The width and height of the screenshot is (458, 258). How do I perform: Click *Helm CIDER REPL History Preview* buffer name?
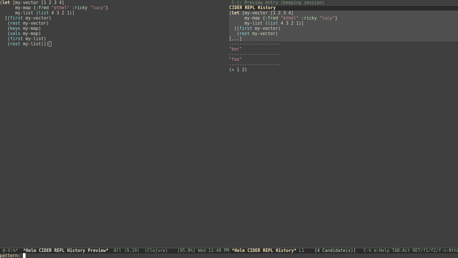pyautogui.click(x=66, y=251)
